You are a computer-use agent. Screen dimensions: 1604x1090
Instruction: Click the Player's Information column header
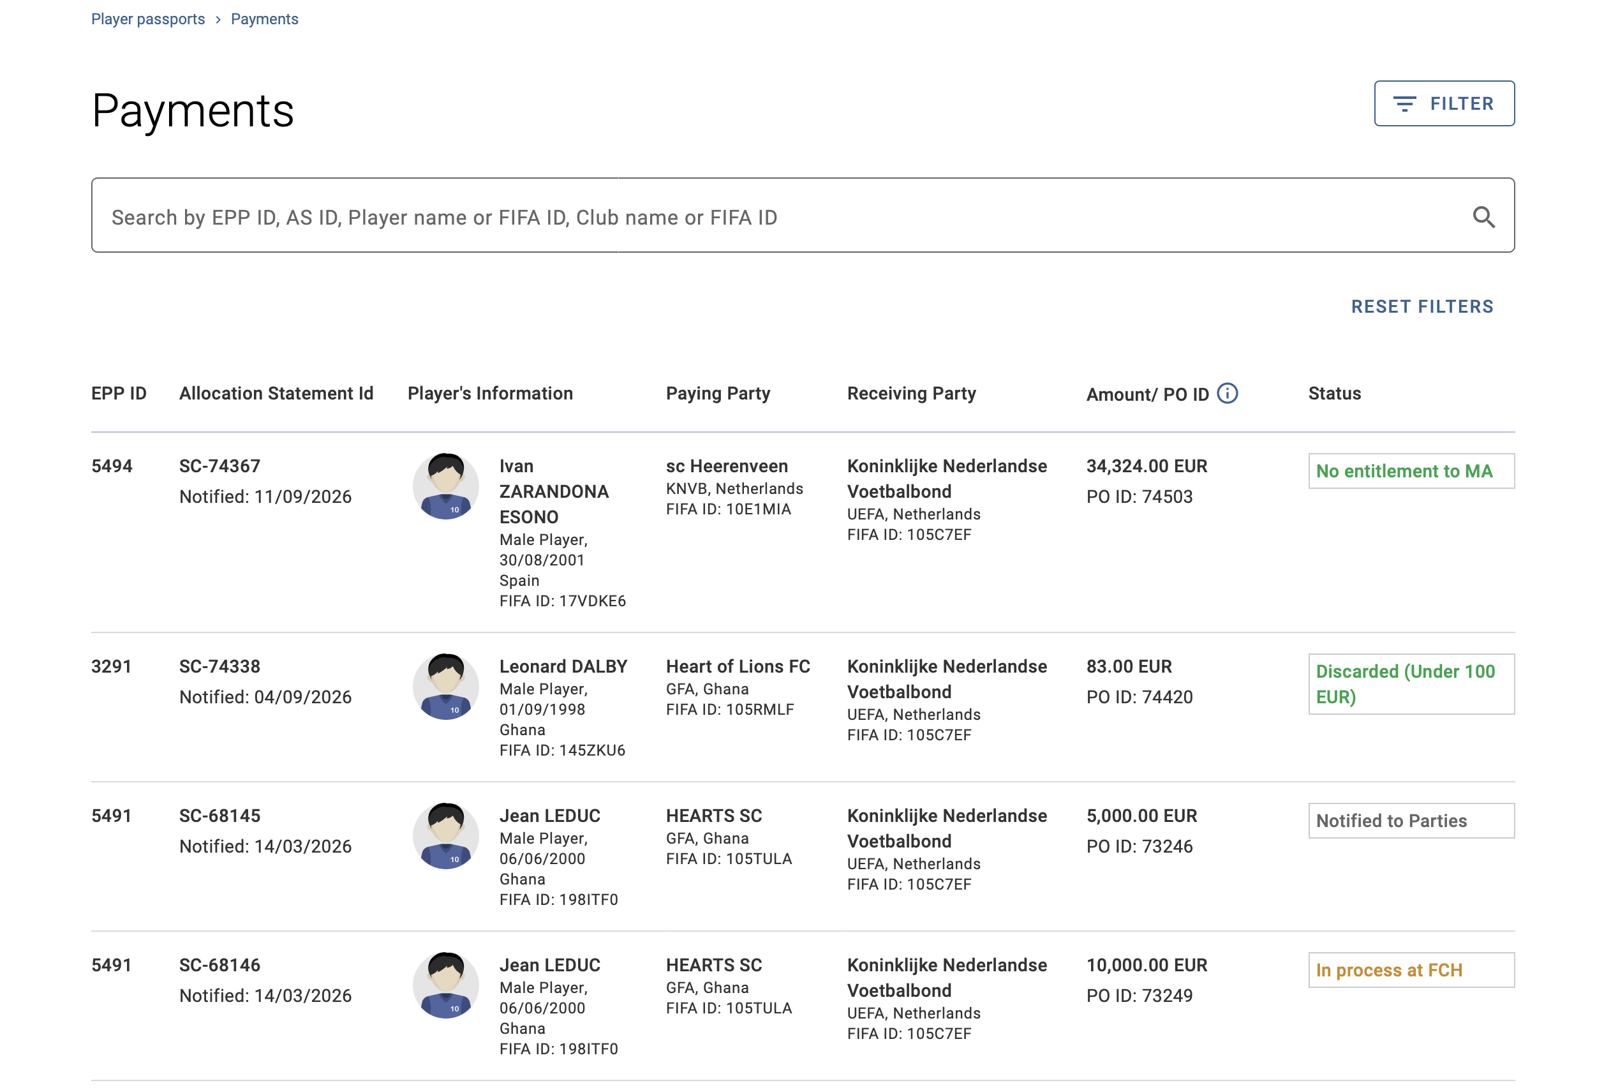(x=490, y=394)
